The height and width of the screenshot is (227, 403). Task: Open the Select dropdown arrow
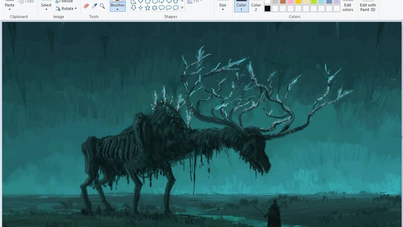pyautogui.click(x=46, y=10)
